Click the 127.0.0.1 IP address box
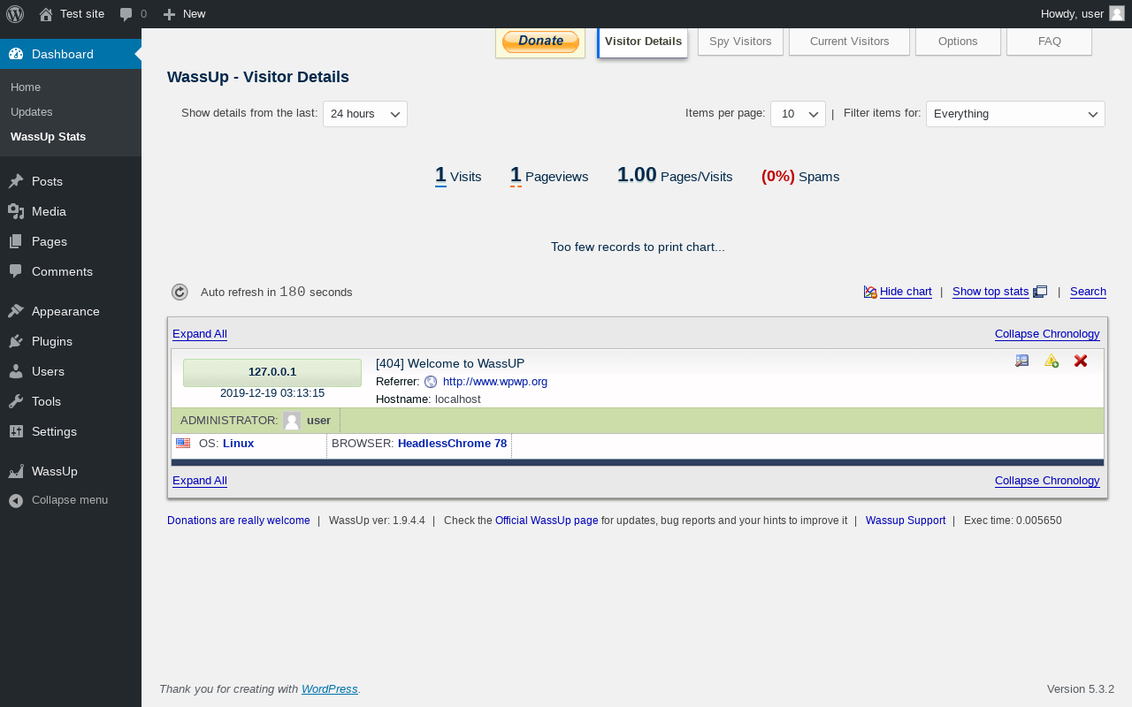The image size is (1132, 707). point(272,372)
